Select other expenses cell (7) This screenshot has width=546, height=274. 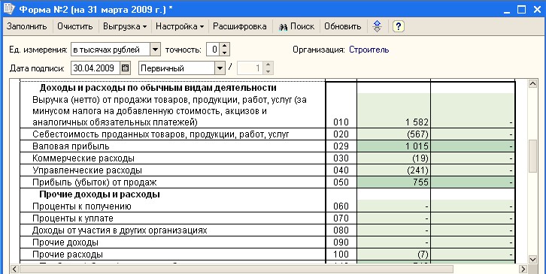(x=394, y=254)
